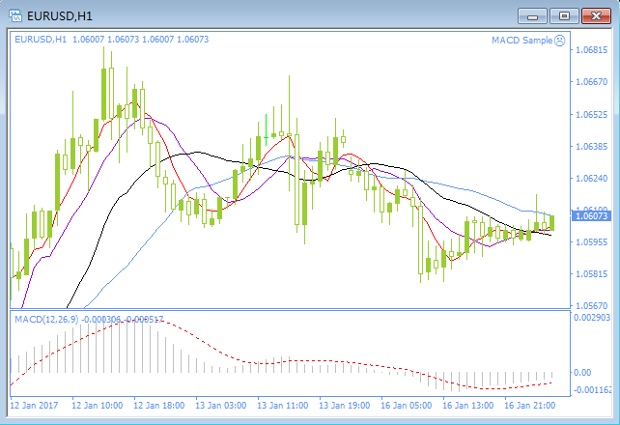Click the MACD Sample label
The image size is (620, 425).
[x=521, y=41]
